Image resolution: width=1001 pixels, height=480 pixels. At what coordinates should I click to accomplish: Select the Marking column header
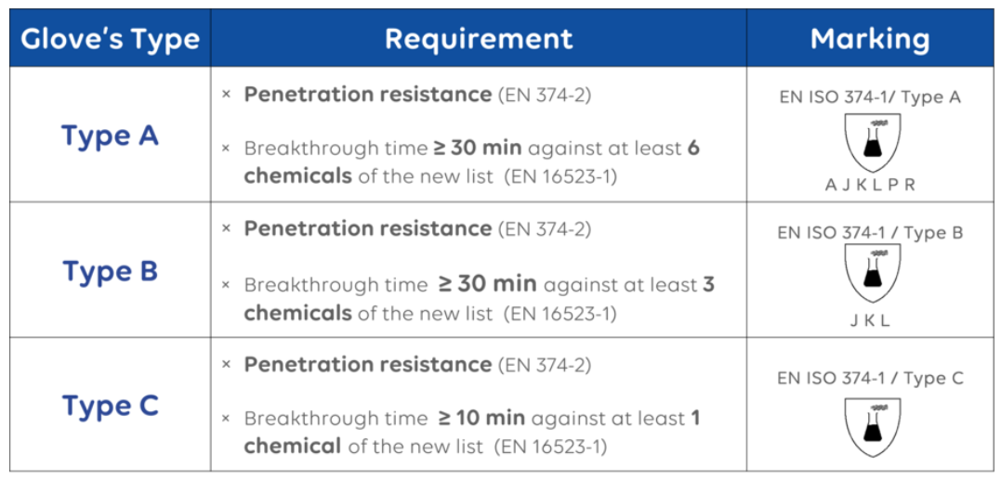870,38
